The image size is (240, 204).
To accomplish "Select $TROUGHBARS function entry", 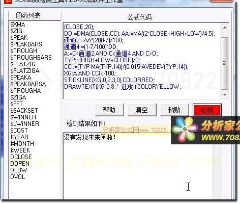I will 31,58.
